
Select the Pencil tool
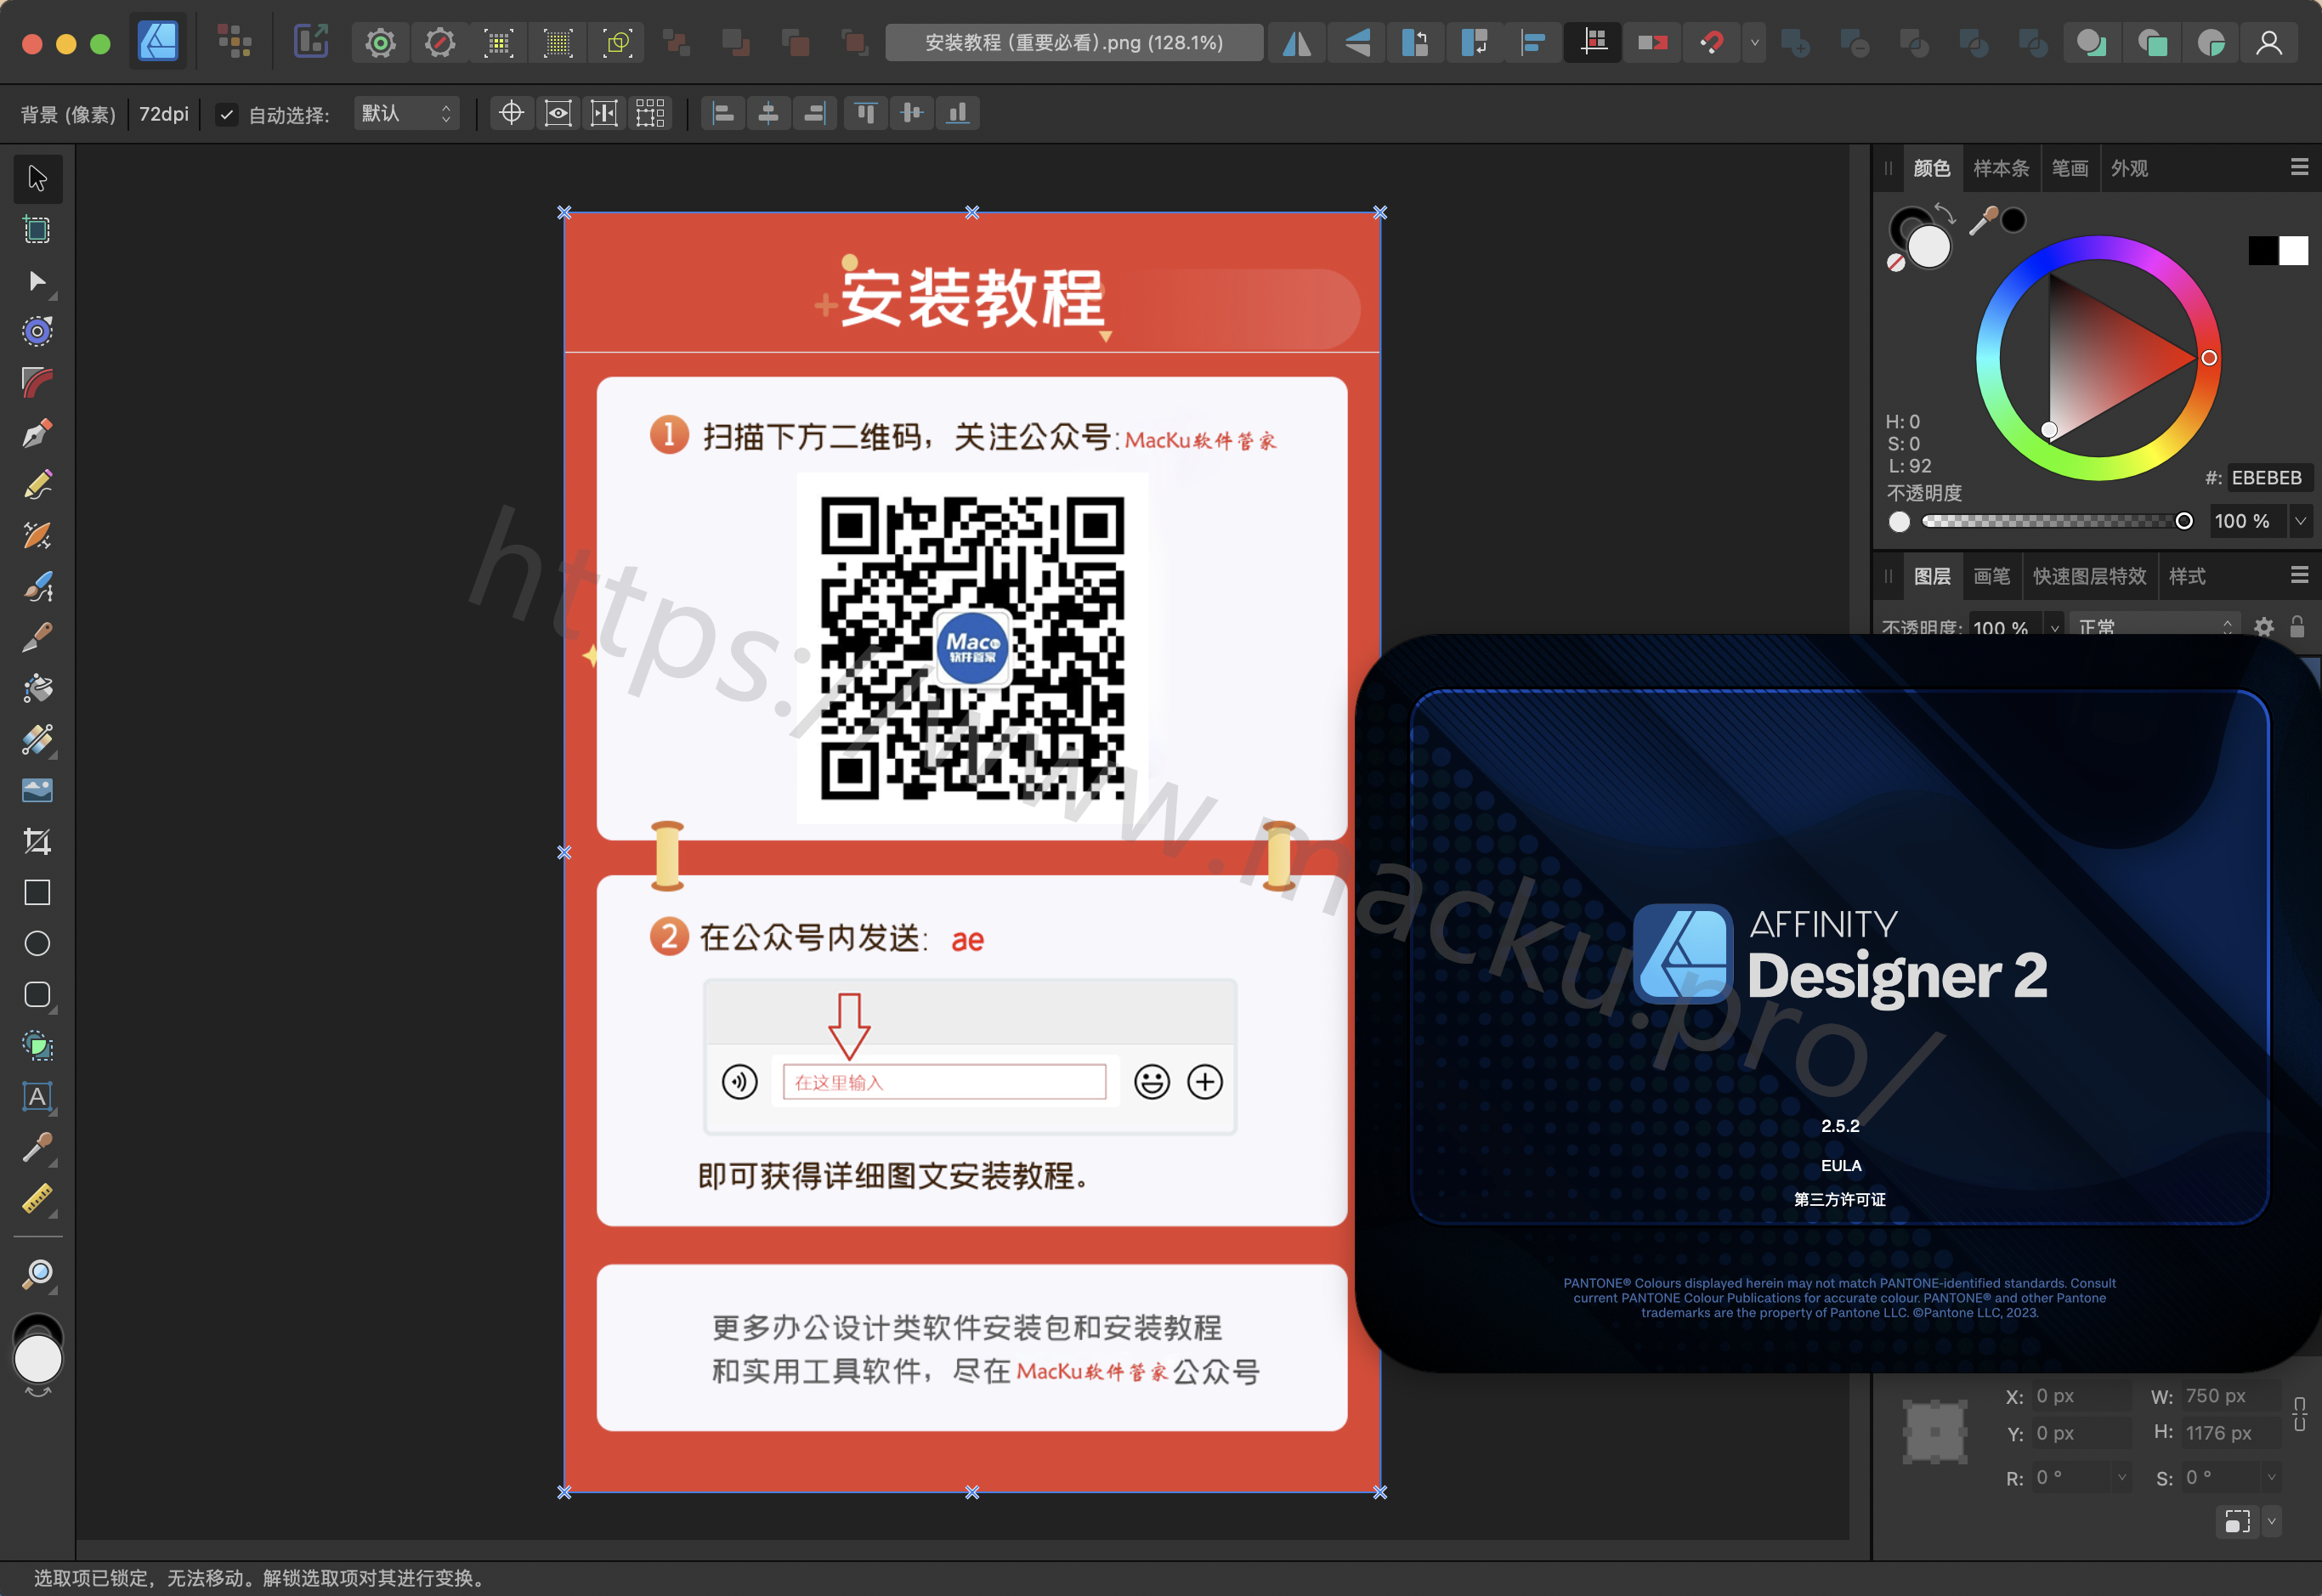(37, 485)
